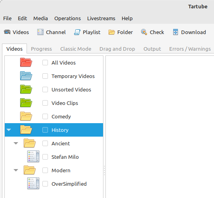Select the Unsorted Videos row text
Screen dimensions: 214x198
click(71, 89)
